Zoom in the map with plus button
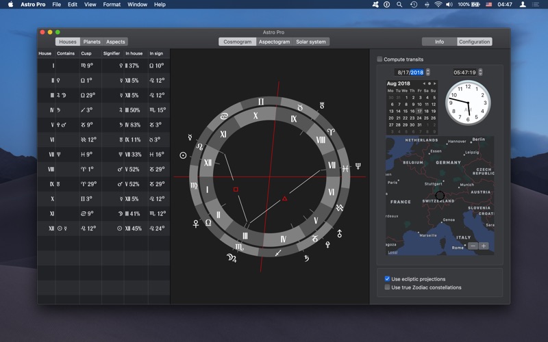Image resolution: width=548 pixels, height=342 pixels. (x=484, y=246)
